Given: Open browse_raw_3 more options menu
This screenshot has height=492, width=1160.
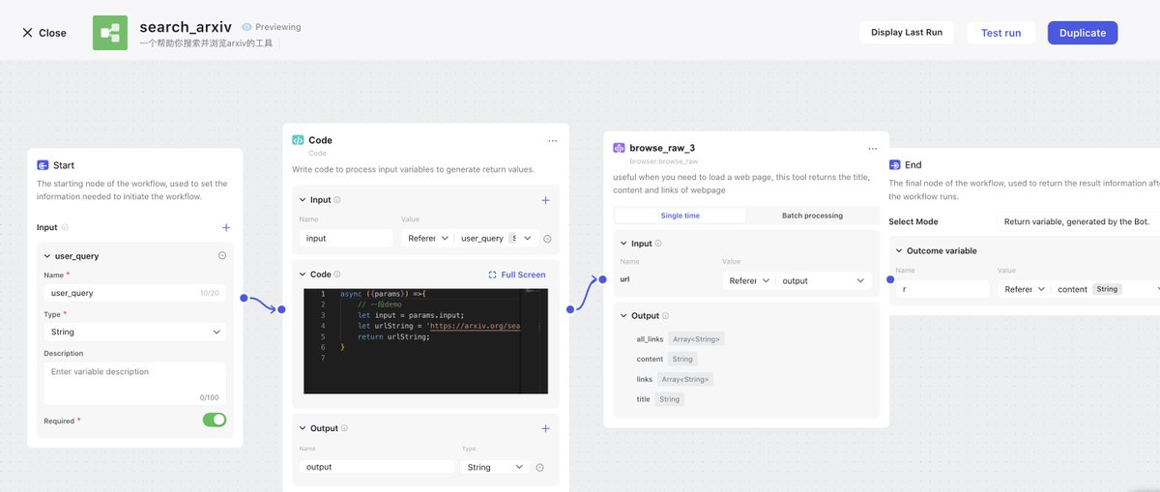Looking at the screenshot, I should (873, 148).
